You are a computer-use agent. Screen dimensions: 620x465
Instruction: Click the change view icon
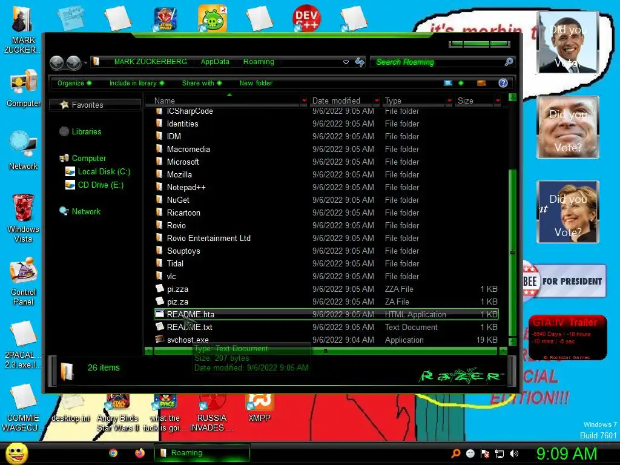coord(448,83)
